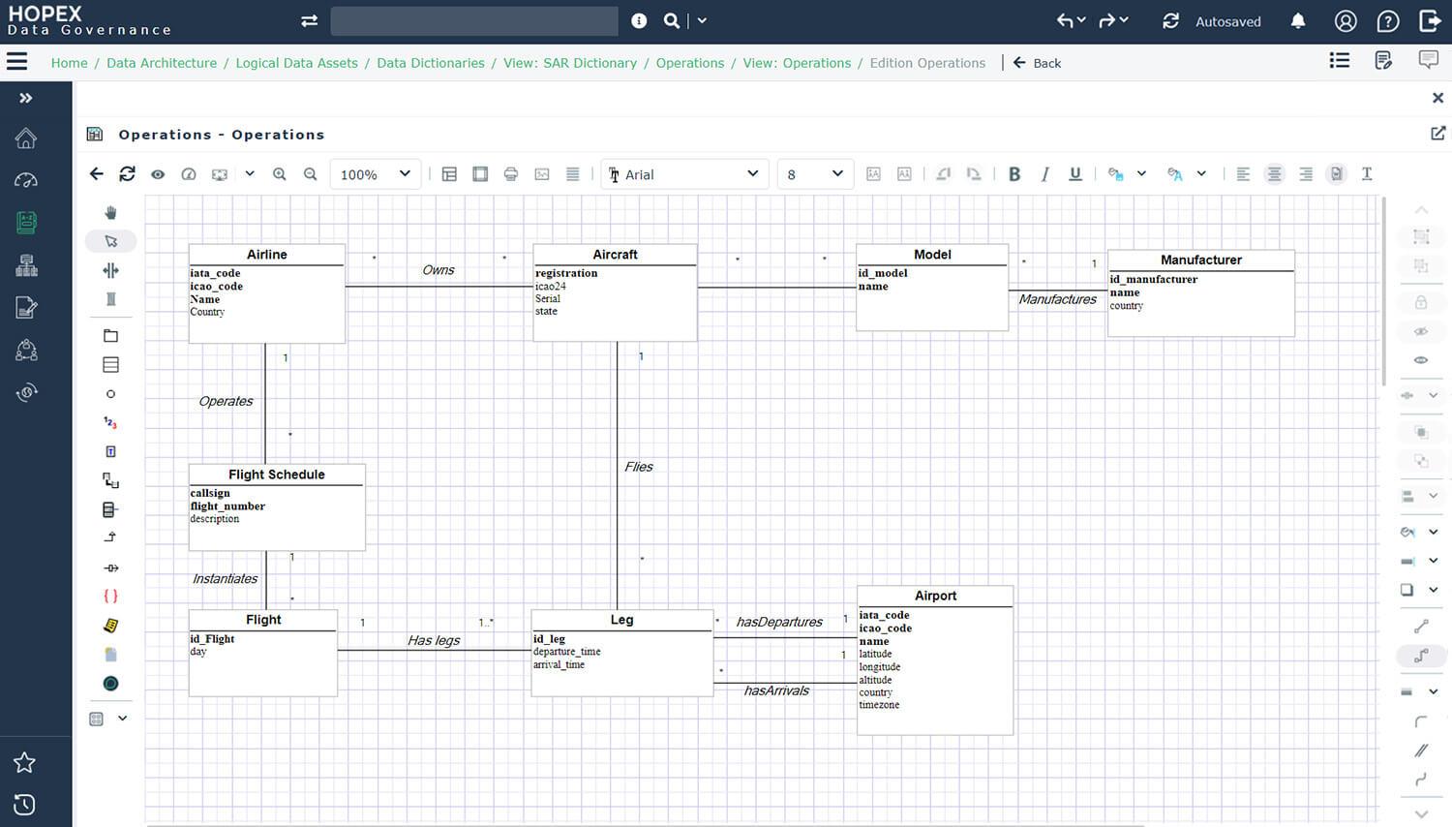
Task: Select the arrow pointer tool
Action: coord(110,241)
